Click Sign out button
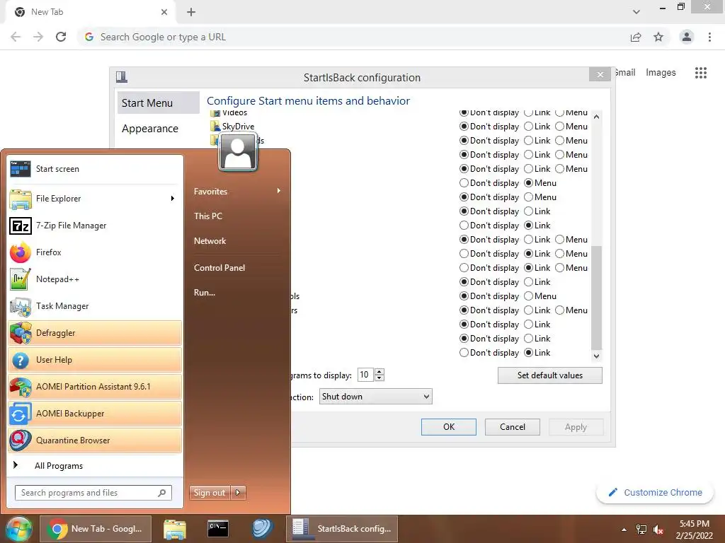This screenshot has width=725, height=543. pyautogui.click(x=210, y=493)
